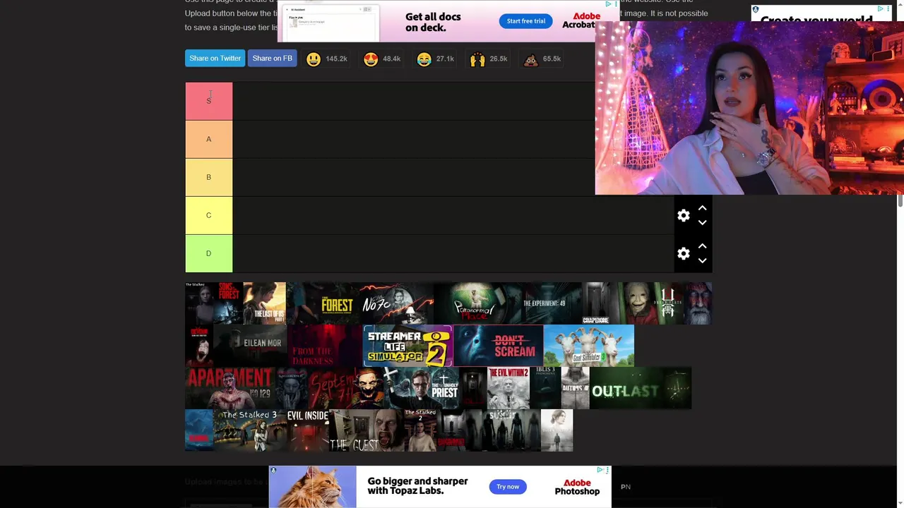
Task: Click 'Try now' in Adobe Photoshop ad
Action: (x=508, y=487)
